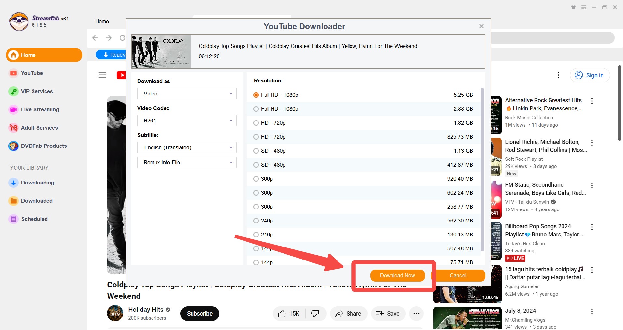Screen dimensions: 623x330
Task: Click the YouTube logo in the page header
Action: [121, 75]
